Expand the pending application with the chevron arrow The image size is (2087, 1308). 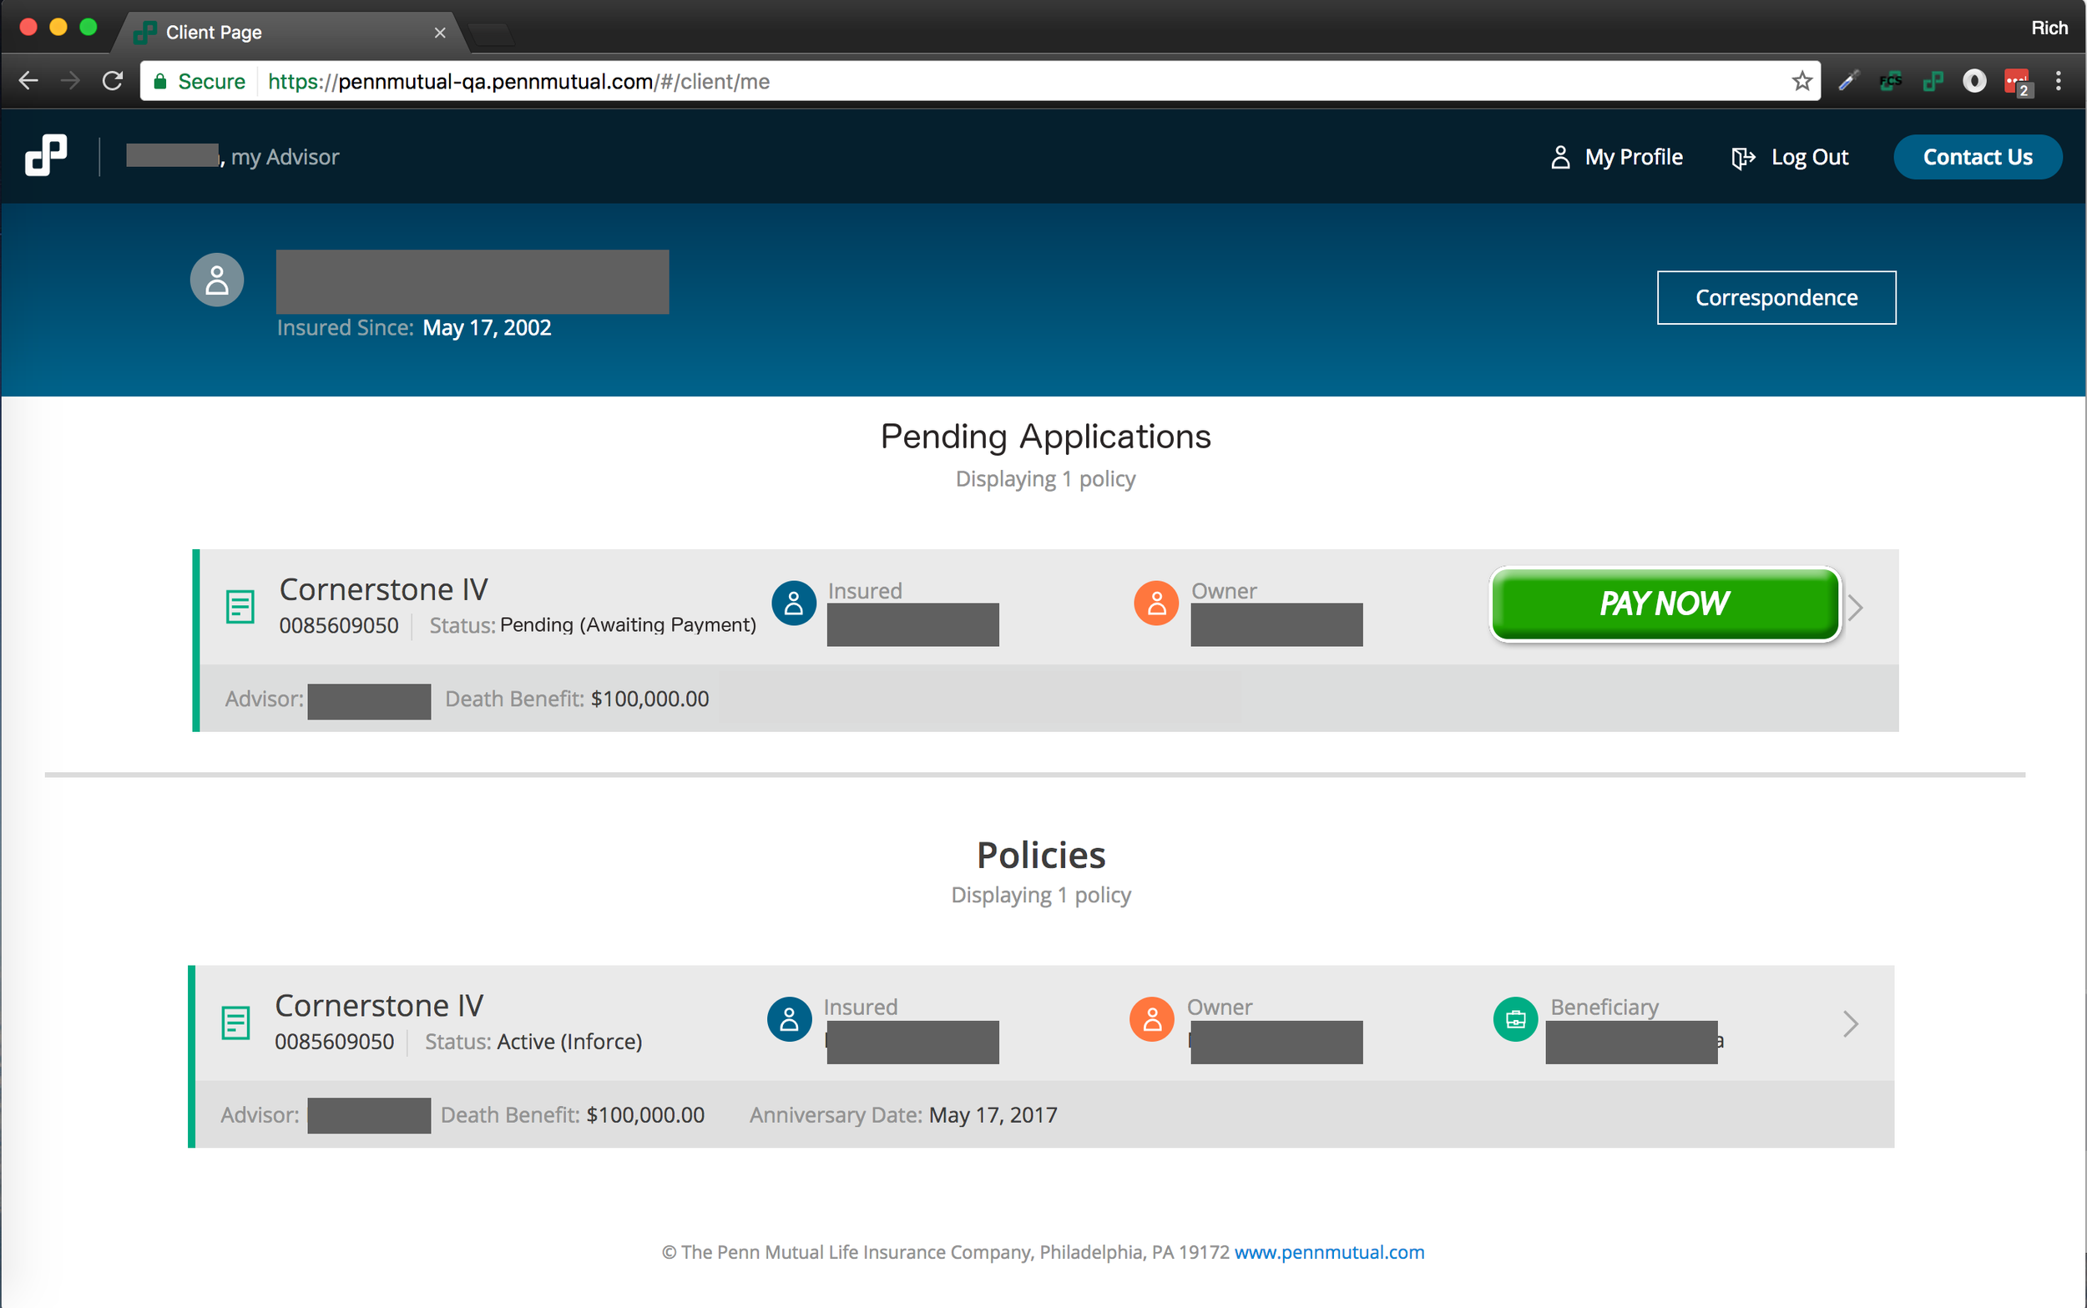pos(1855,608)
